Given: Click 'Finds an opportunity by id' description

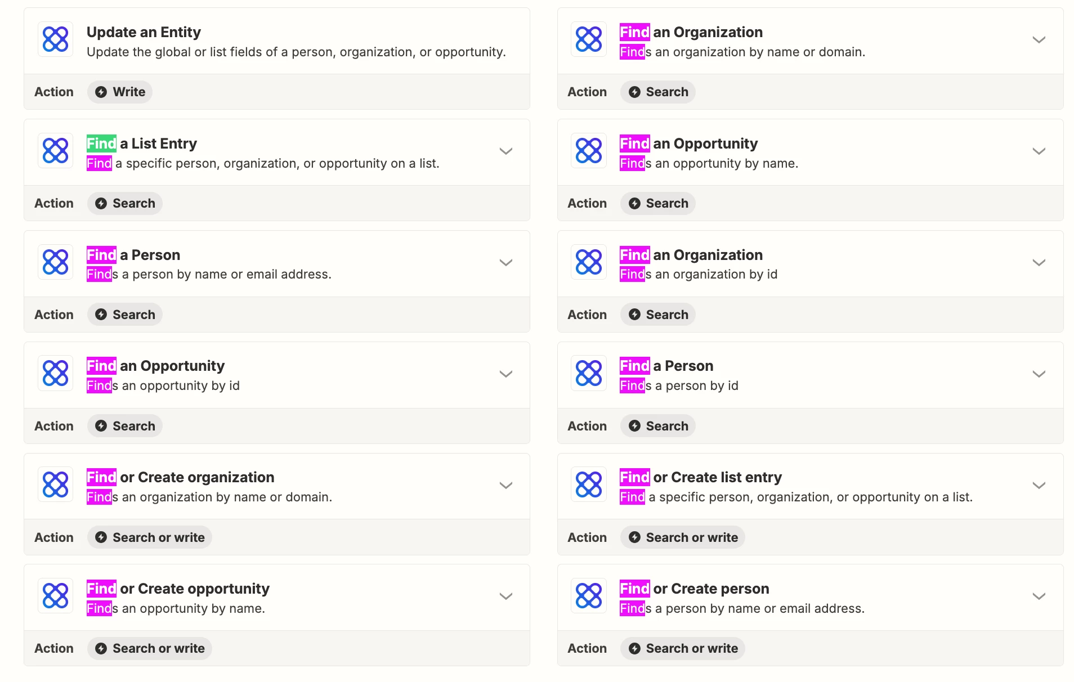Looking at the screenshot, I should point(163,385).
